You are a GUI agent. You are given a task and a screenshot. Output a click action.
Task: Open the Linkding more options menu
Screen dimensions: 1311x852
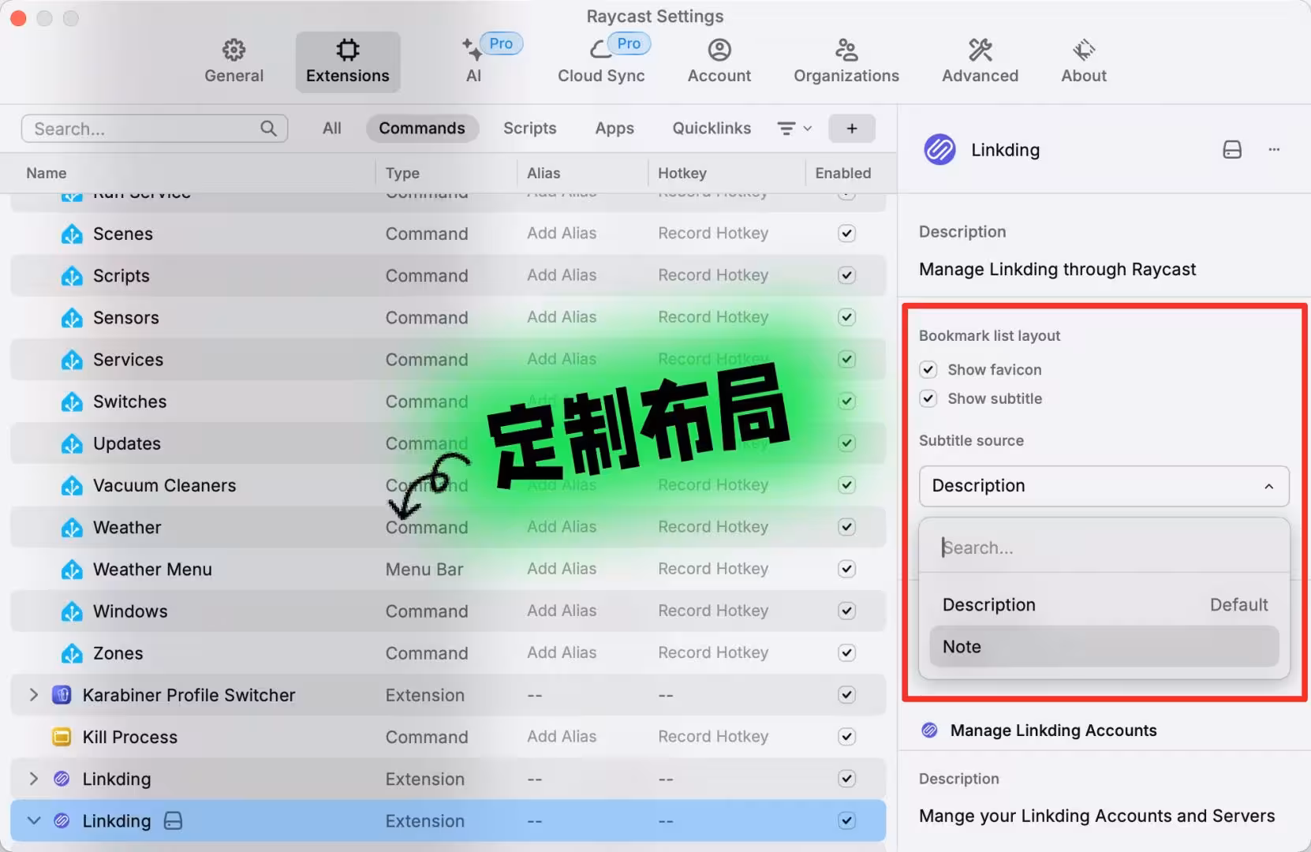(x=1274, y=149)
